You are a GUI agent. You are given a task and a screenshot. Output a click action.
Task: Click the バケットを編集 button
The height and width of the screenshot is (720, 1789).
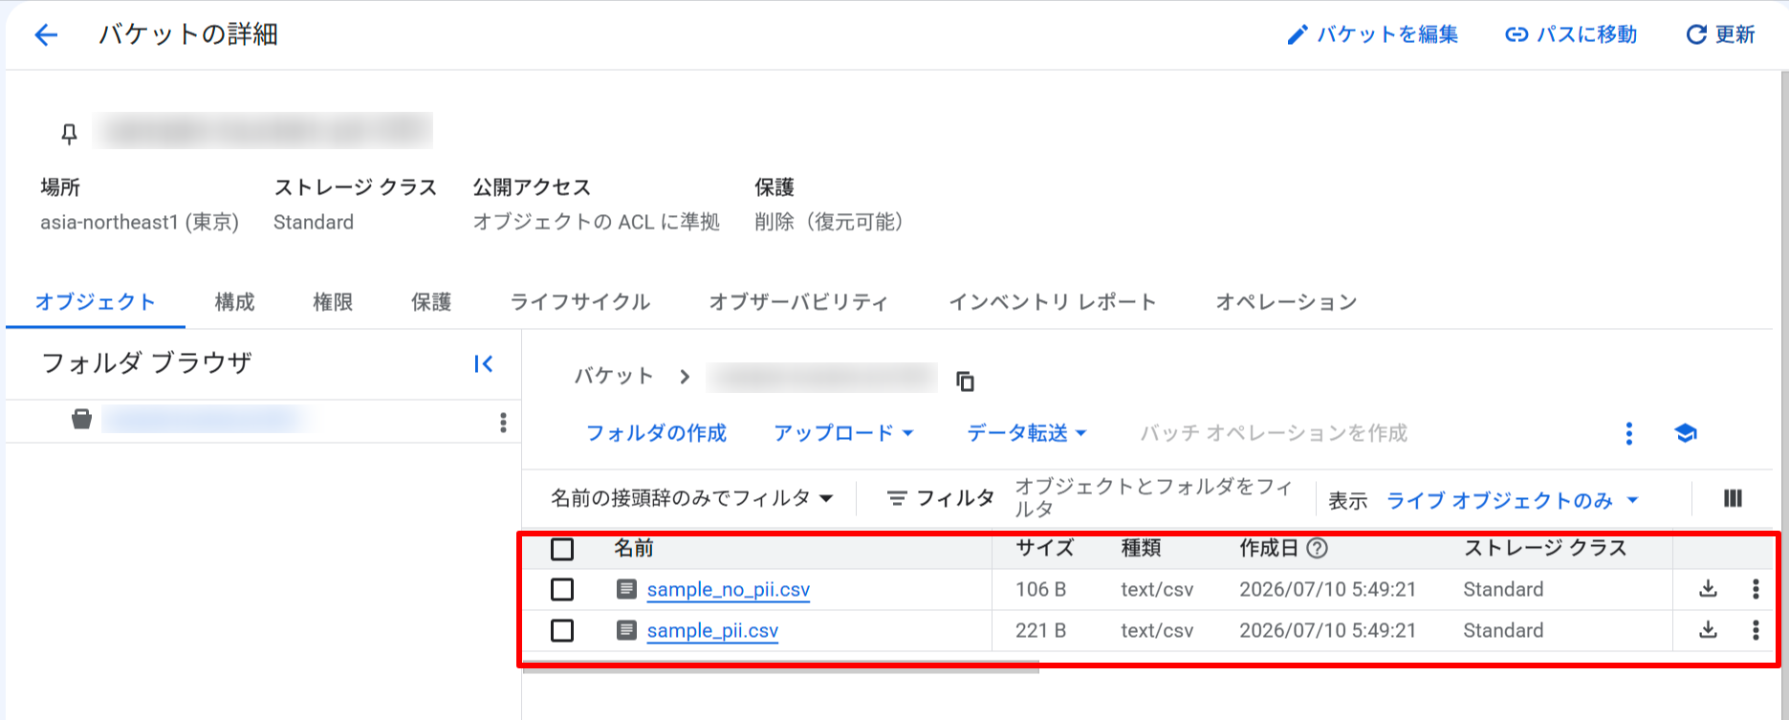pos(1372,35)
